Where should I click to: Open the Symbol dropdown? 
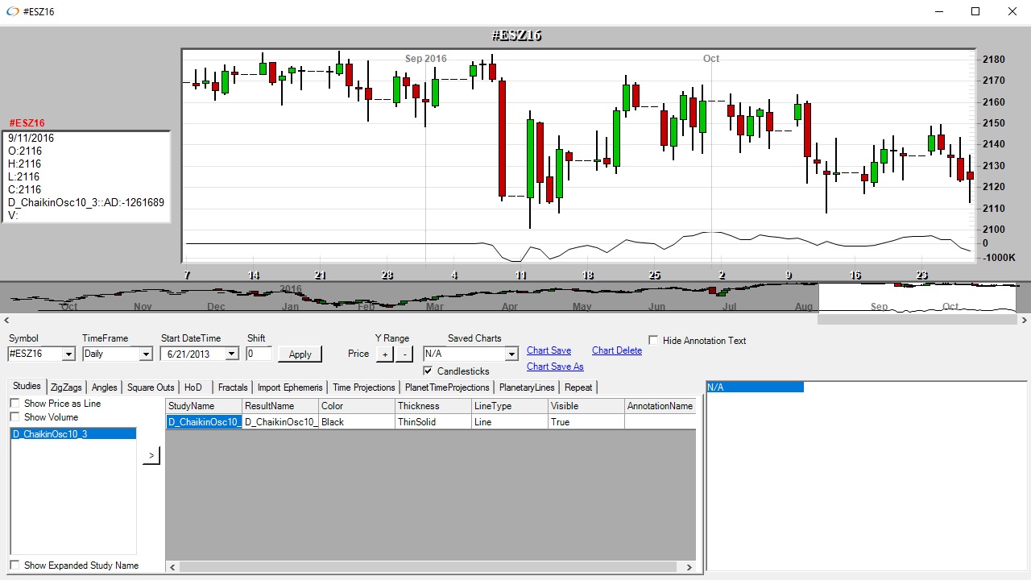pos(68,354)
